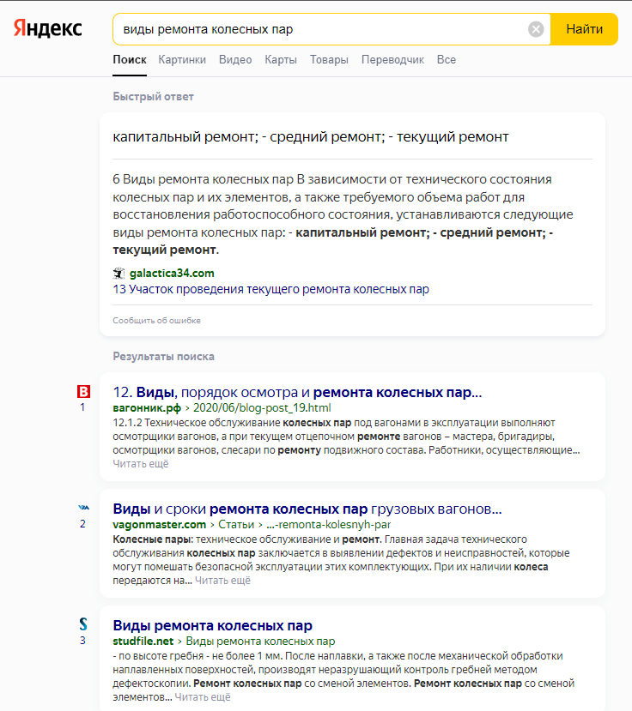Go to the Карты tab
The image size is (632, 711).
click(x=281, y=60)
